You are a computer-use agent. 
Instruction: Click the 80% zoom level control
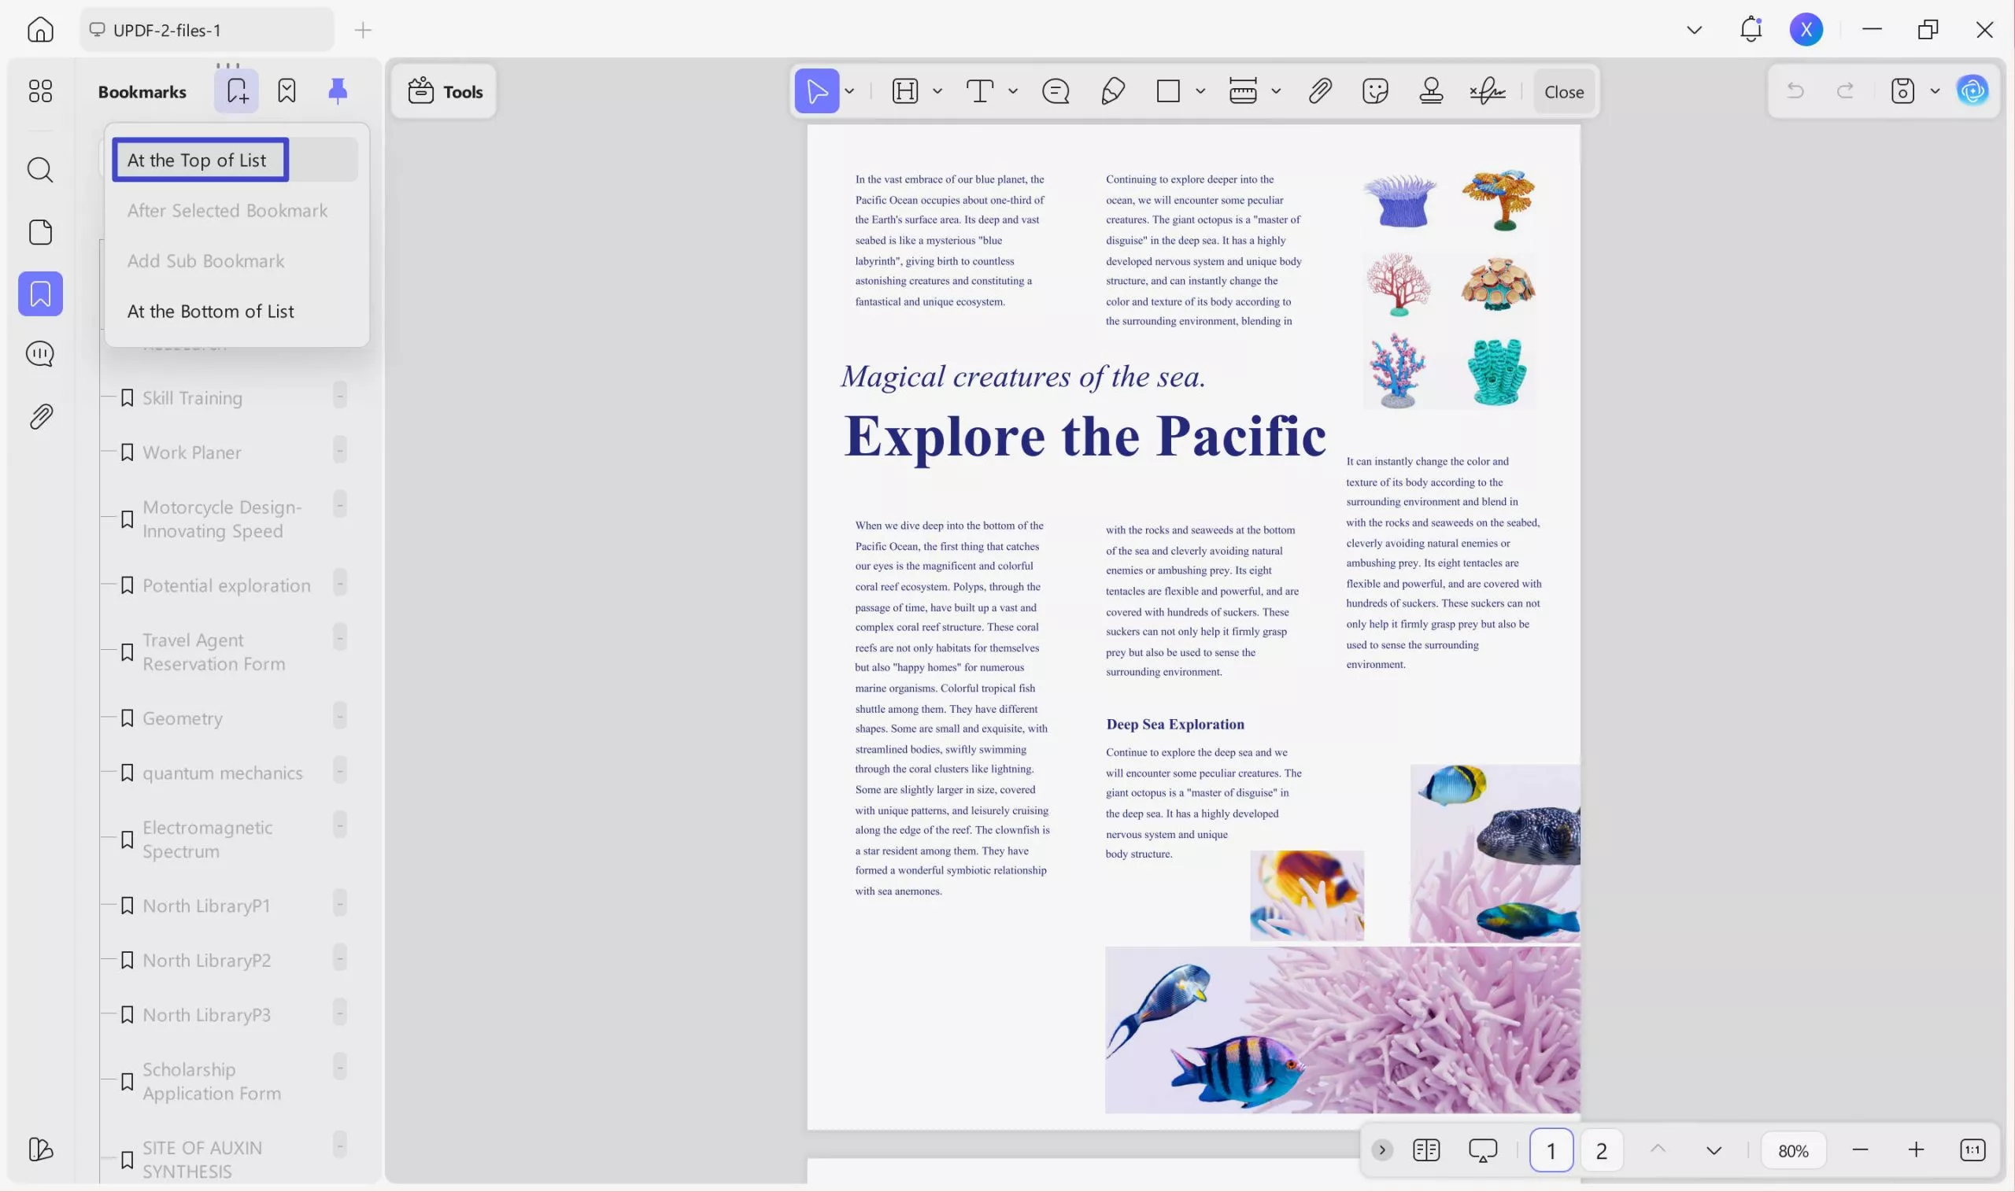pos(1792,1150)
